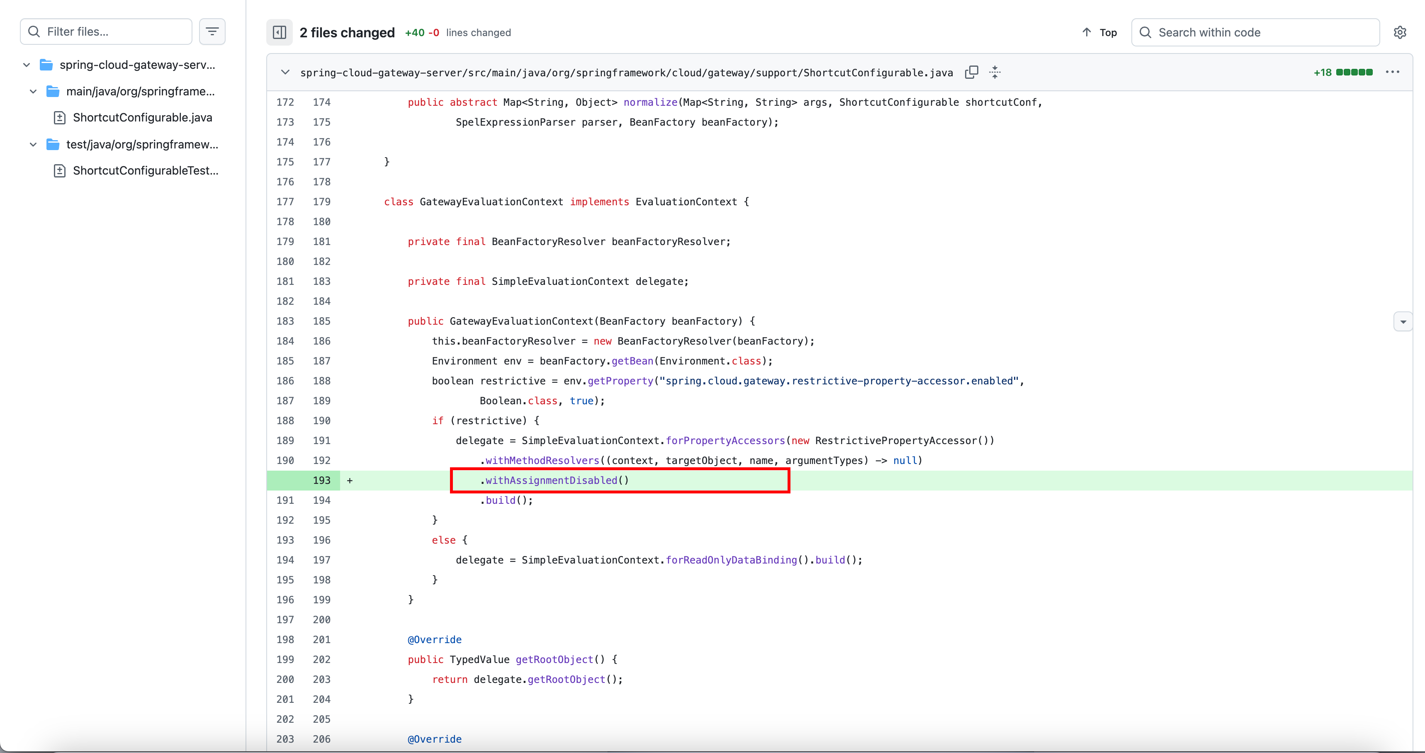Collapse the test/java/org/springframew... folder
Screen dimensions: 1425x753
click(33, 144)
